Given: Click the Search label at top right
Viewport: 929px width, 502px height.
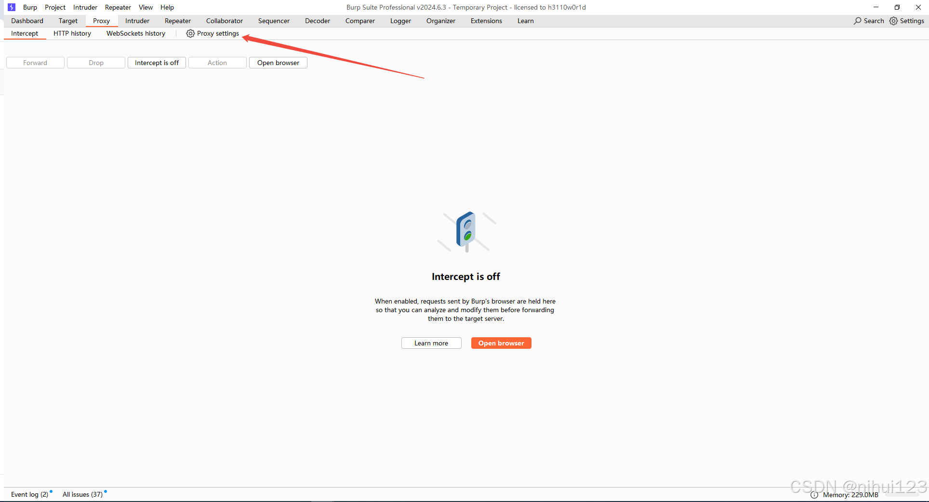Looking at the screenshot, I should [874, 21].
